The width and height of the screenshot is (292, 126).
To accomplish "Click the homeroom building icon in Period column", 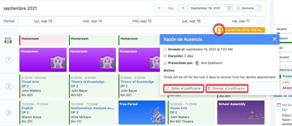I will (8, 40).
